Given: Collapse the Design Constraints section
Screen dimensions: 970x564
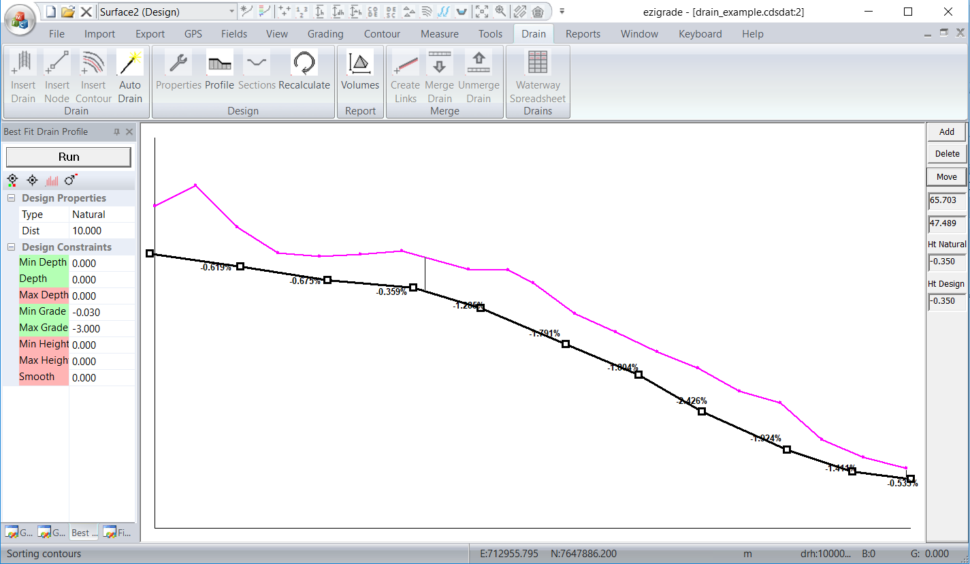Looking at the screenshot, I should 12,247.
